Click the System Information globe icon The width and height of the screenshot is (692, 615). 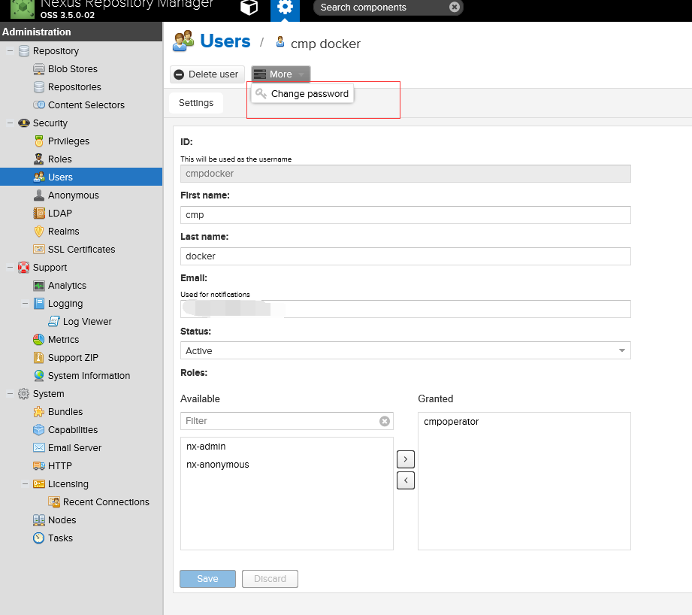point(39,376)
